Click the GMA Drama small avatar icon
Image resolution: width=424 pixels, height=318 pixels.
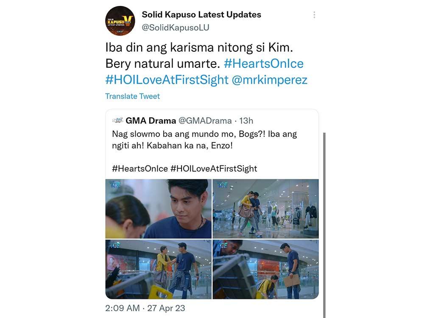[x=117, y=120]
